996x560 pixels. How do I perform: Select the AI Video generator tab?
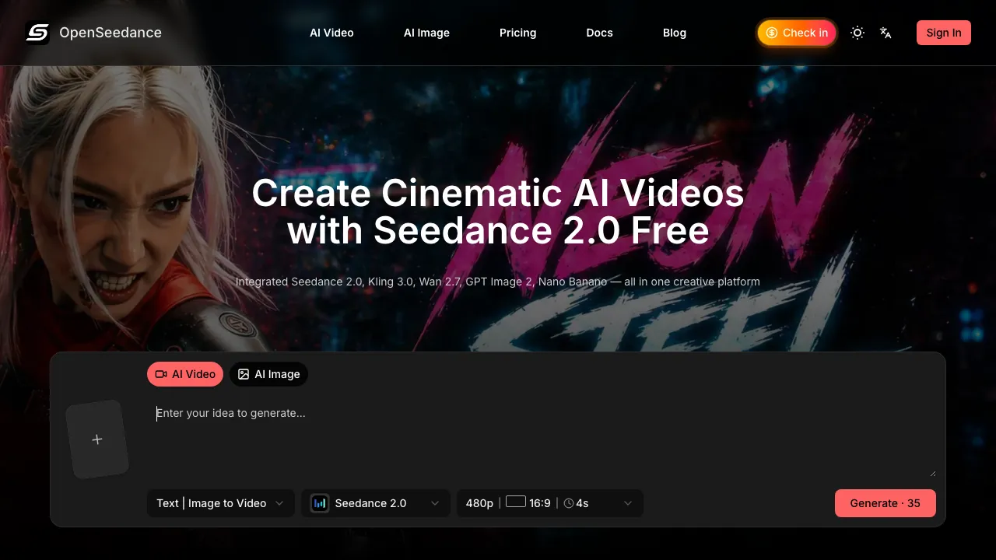(185, 374)
